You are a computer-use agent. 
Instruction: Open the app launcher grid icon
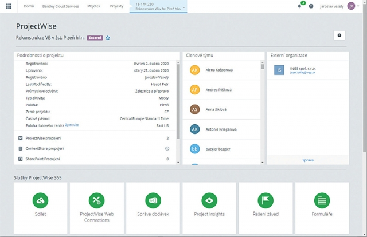point(9,6)
